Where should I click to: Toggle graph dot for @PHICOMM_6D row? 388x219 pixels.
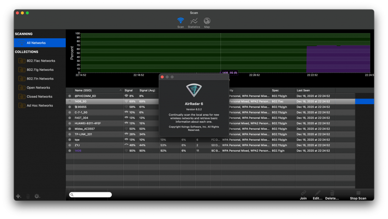[70, 96]
